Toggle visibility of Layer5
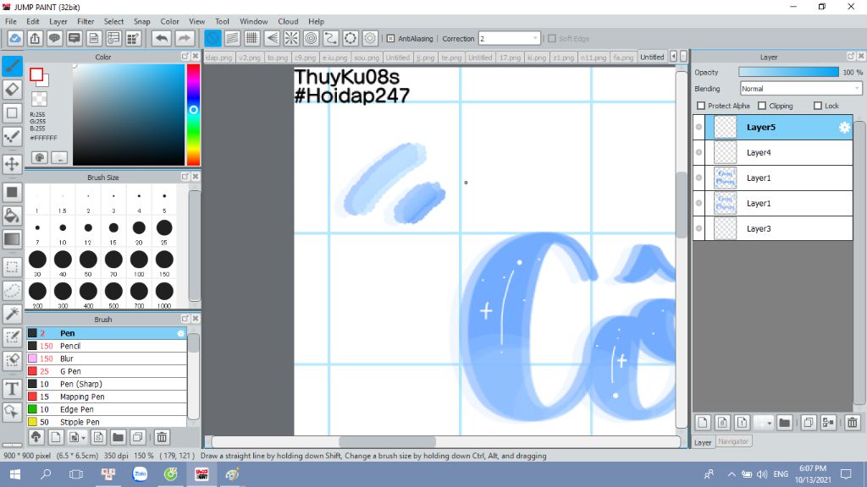Viewport: 867px width, 487px height. pyautogui.click(x=699, y=127)
